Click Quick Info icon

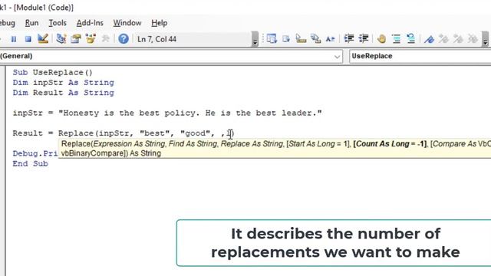click(301, 39)
